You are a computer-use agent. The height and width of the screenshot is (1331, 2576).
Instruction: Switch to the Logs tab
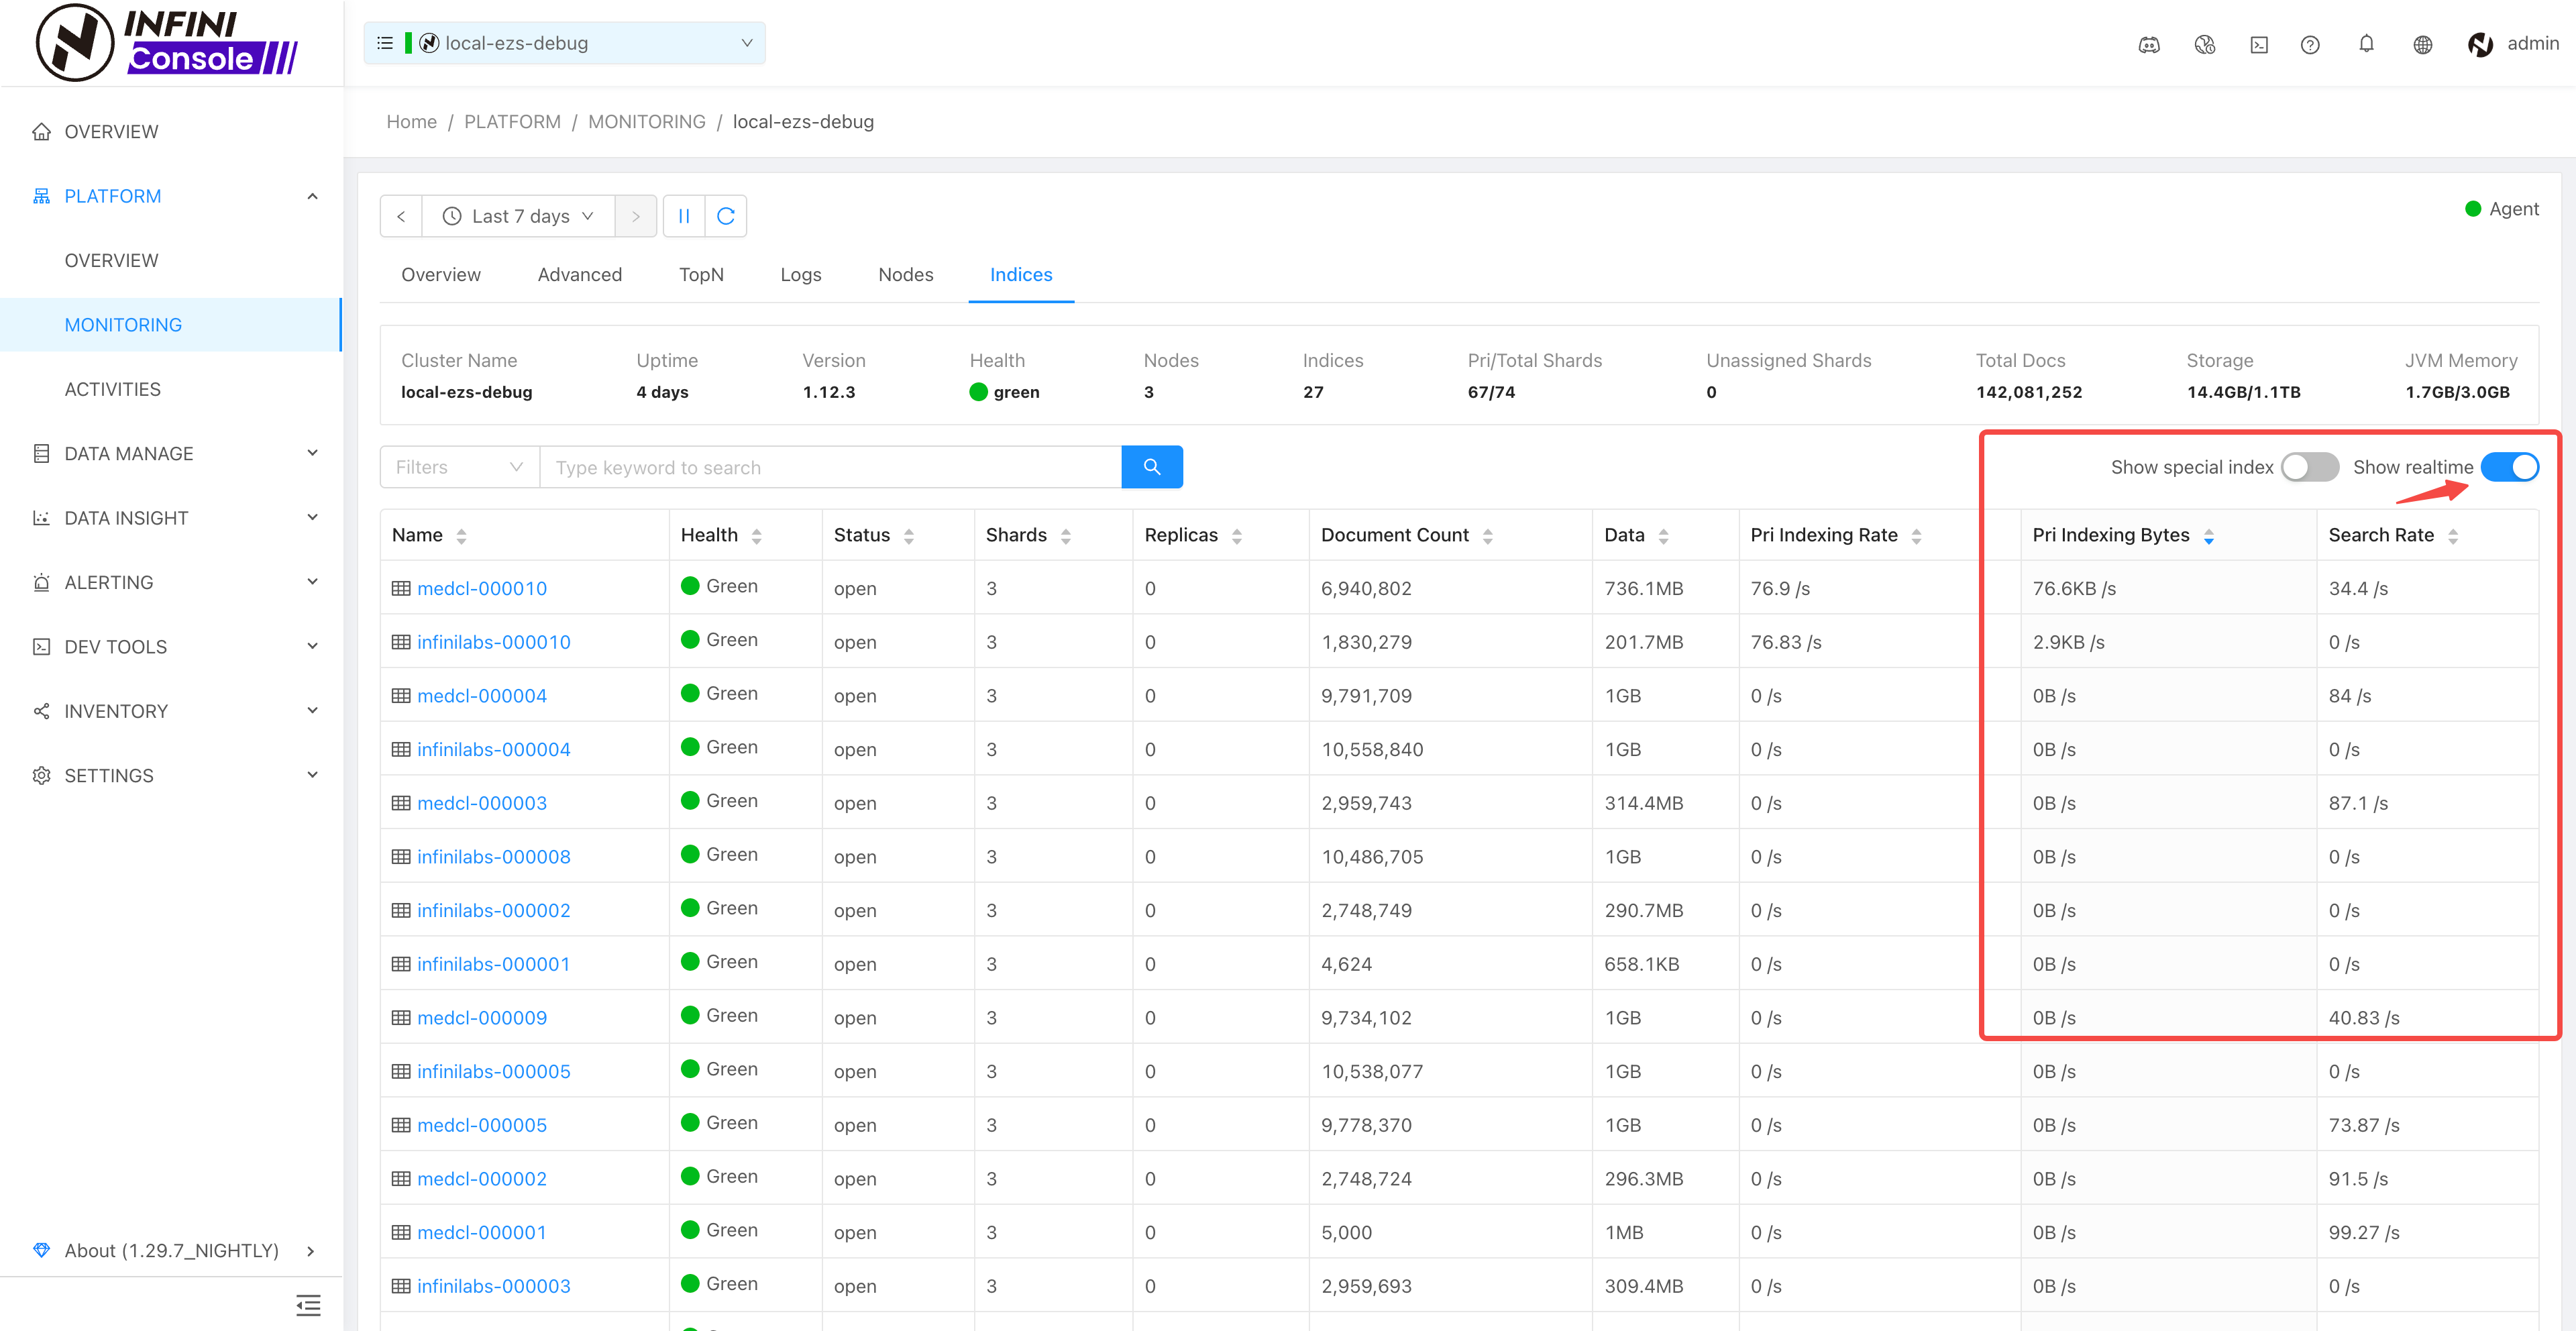point(801,274)
